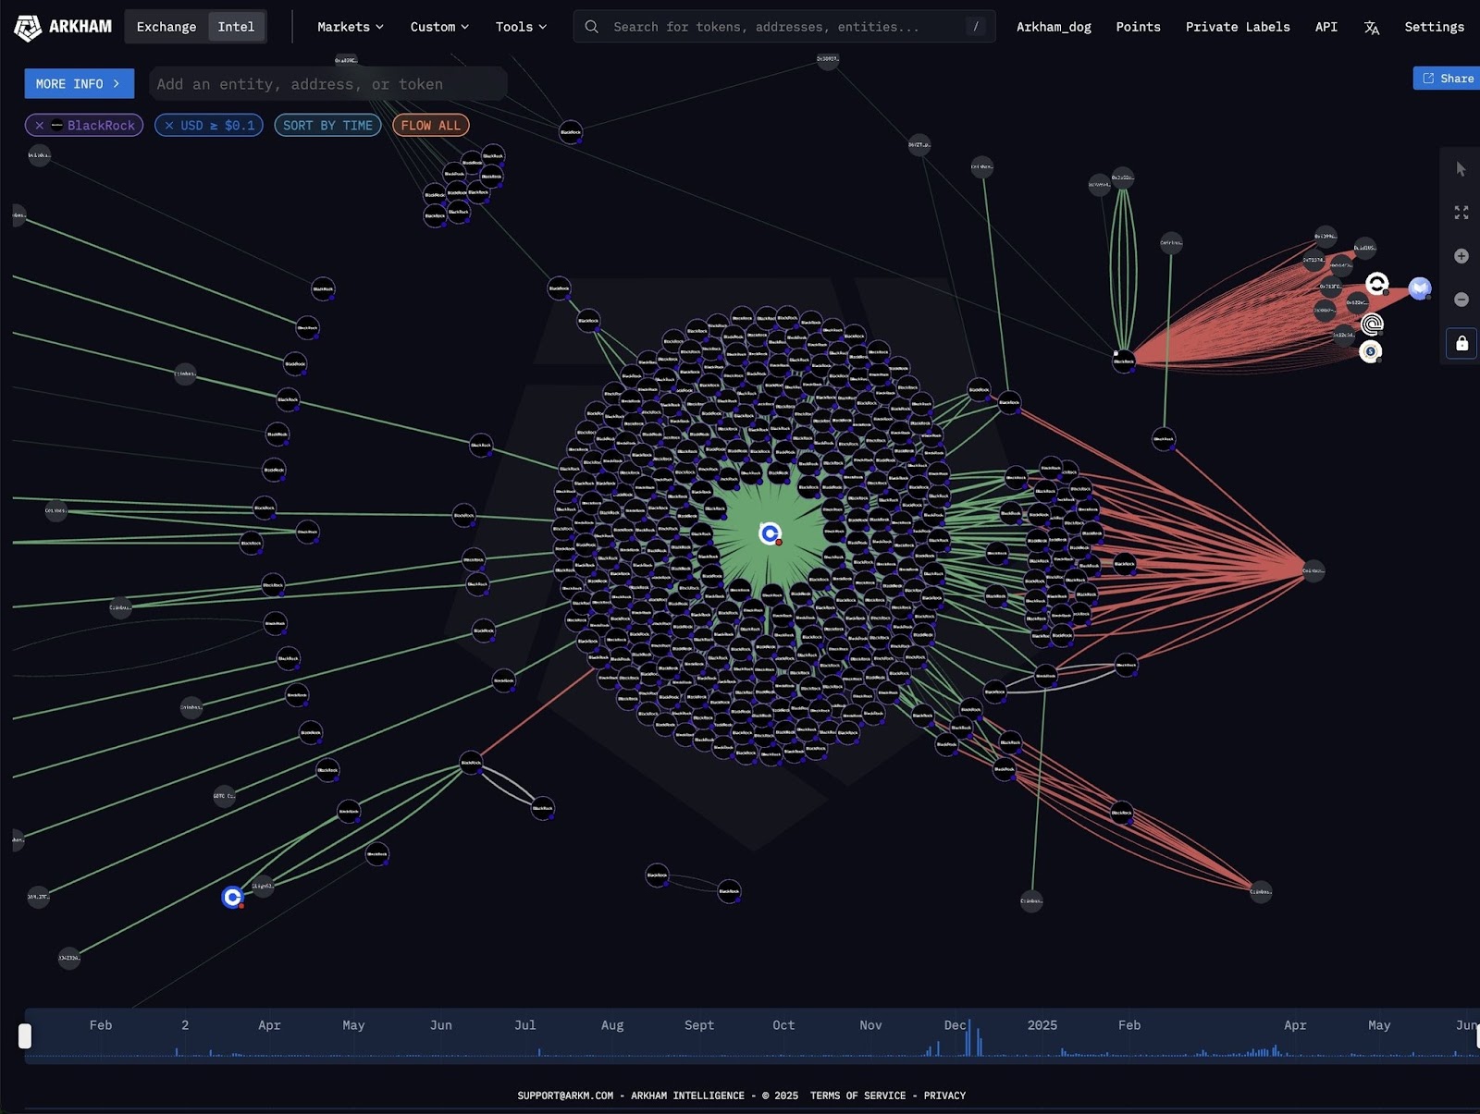This screenshot has width=1480, height=1114.
Task: Edit the USD ≥ $0.1 value filter
Action: coord(217,125)
